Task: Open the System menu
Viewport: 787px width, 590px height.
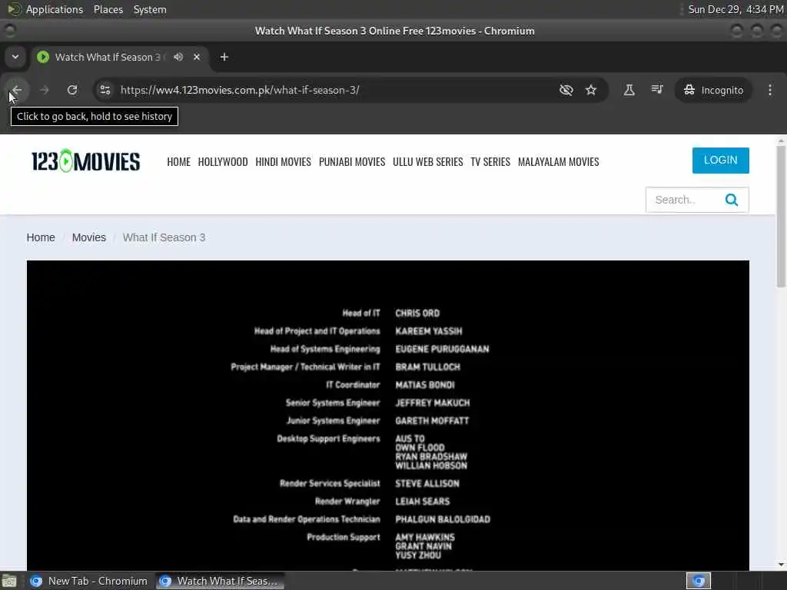Action: pyautogui.click(x=150, y=9)
